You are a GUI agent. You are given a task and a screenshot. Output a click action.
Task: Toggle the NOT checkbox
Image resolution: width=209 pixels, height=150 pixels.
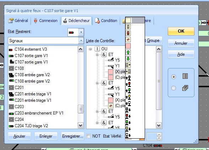(88, 136)
